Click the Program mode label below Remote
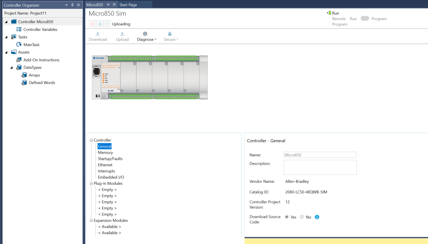Viewport: 428px width, 244px height. pos(340,24)
